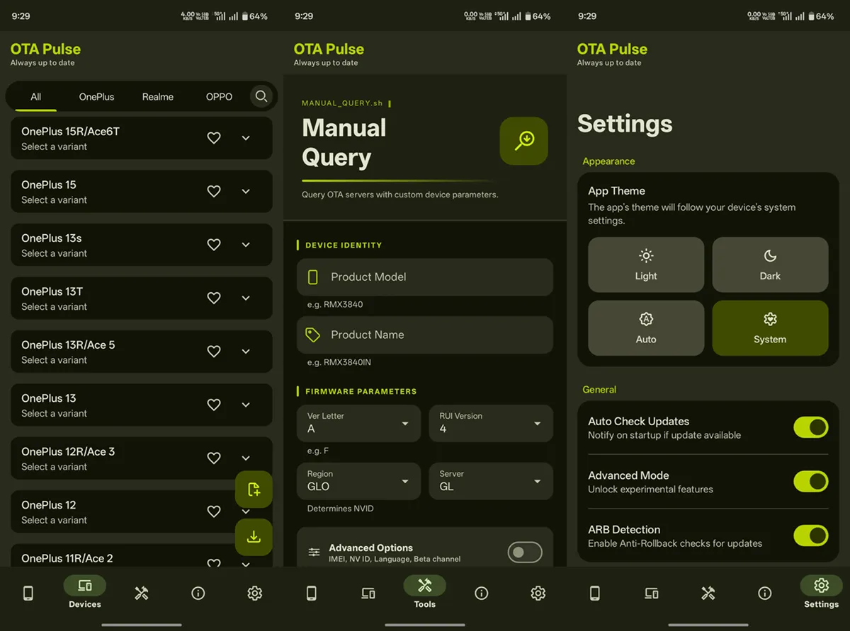Expand OnePlus 15R/Ace6T variants chevron
Screen dimensions: 850x631
(246, 138)
